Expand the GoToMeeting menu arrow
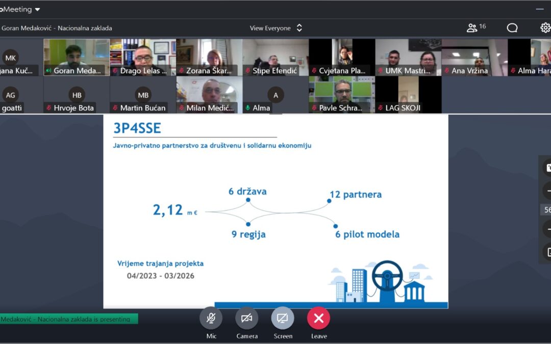The width and height of the screenshot is (551, 344). (x=38, y=10)
